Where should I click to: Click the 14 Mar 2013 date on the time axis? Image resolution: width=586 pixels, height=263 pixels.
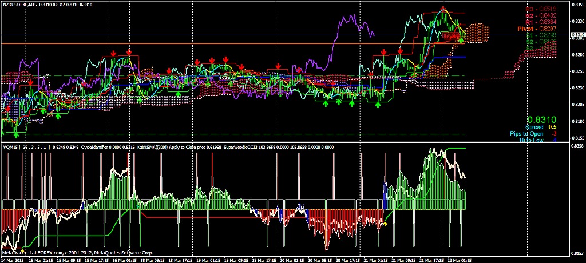click(13, 259)
